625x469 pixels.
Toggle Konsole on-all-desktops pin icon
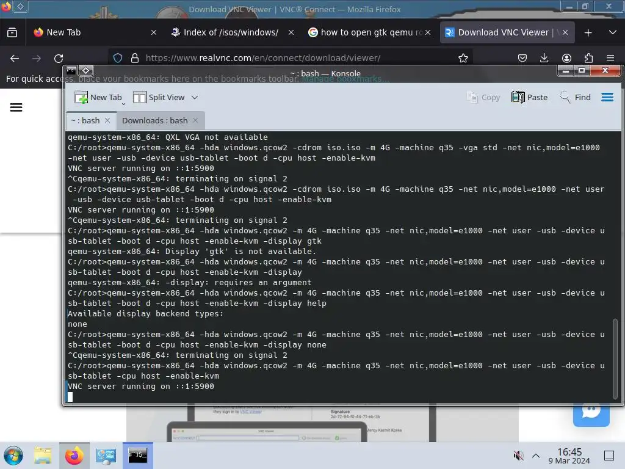[85, 71]
